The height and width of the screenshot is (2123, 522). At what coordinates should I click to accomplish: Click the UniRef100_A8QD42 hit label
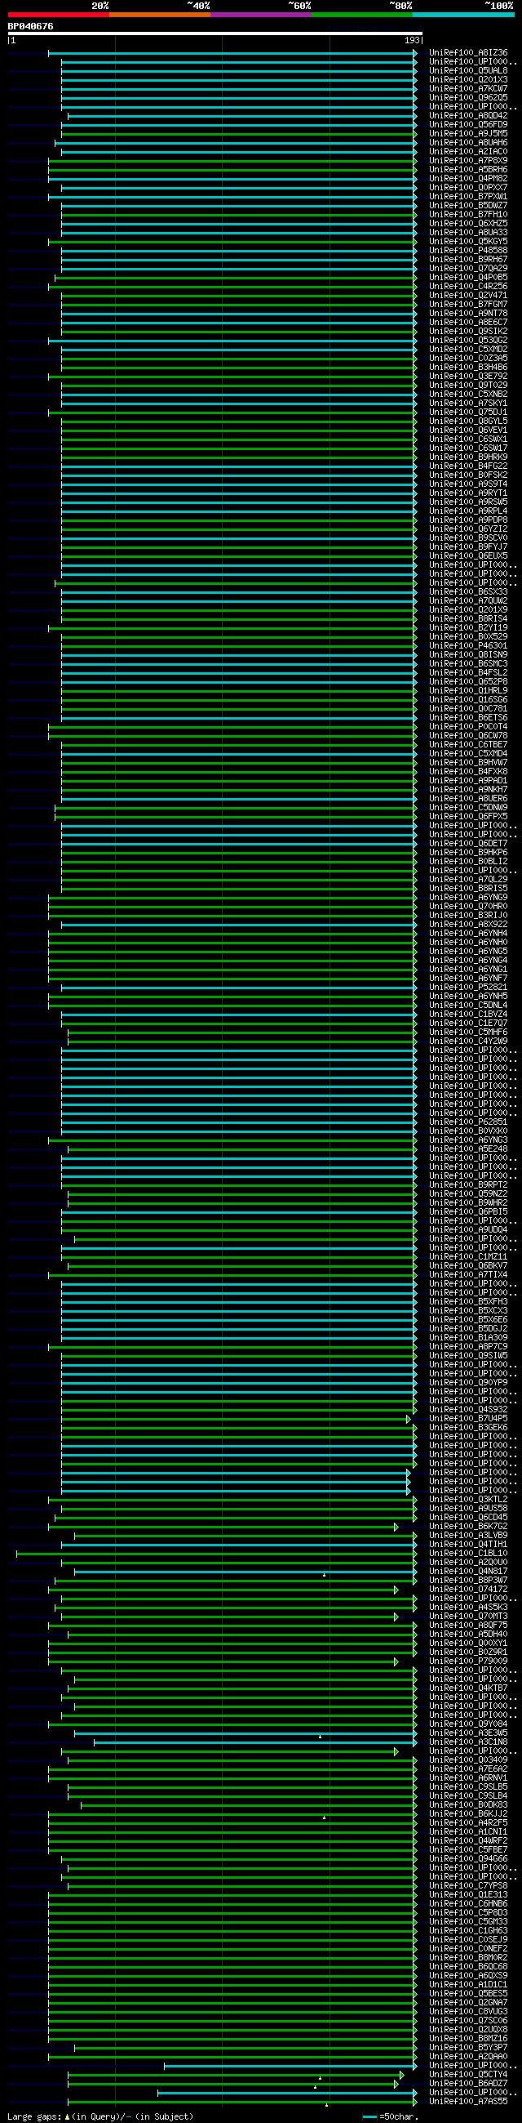click(x=468, y=115)
